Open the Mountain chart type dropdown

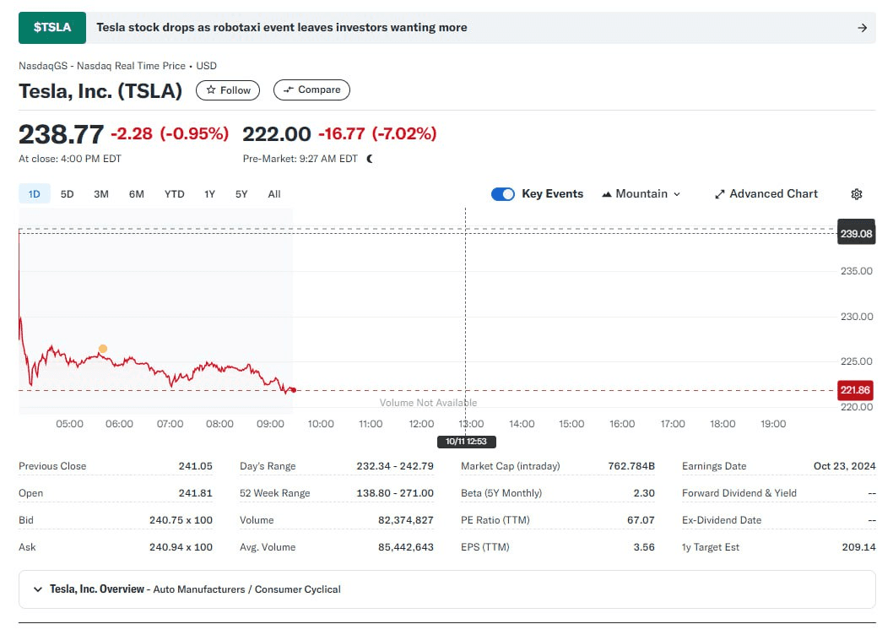[641, 194]
